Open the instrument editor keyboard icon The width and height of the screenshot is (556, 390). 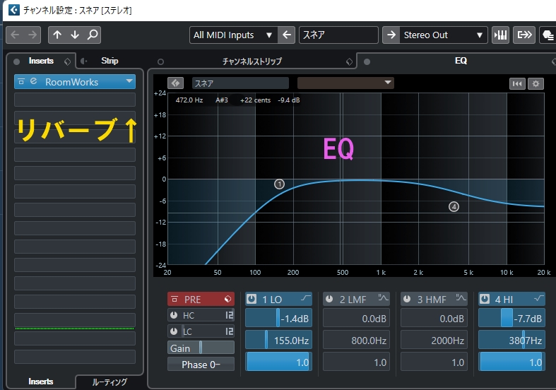pyautogui.click(x=500, y=35)
